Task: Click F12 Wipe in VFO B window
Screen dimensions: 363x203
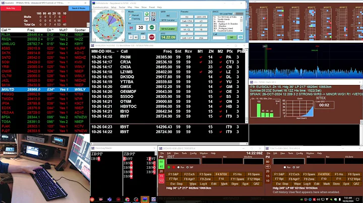Action: click(354, 179)
